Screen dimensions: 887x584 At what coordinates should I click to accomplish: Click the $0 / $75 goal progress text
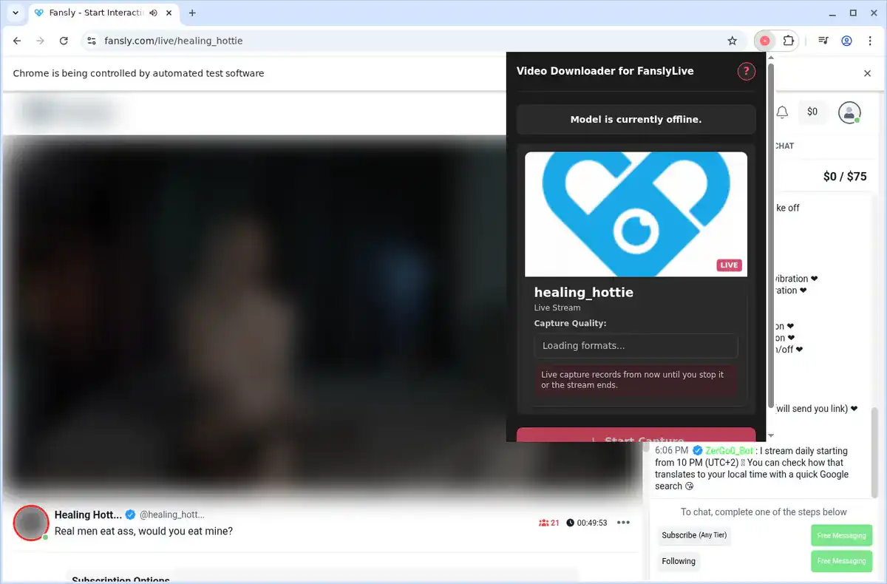845,177
